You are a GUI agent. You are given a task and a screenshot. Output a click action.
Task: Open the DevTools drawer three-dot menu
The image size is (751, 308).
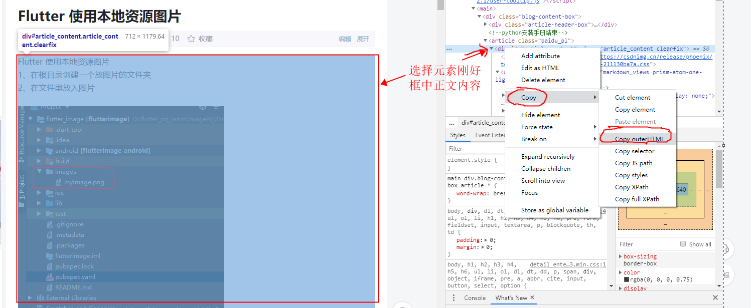[x=454, y=297]
